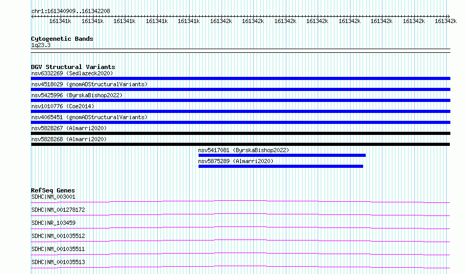Click the cytogenetic band 1q23.3 bar

pyautogui.click(x=240, y=51)
